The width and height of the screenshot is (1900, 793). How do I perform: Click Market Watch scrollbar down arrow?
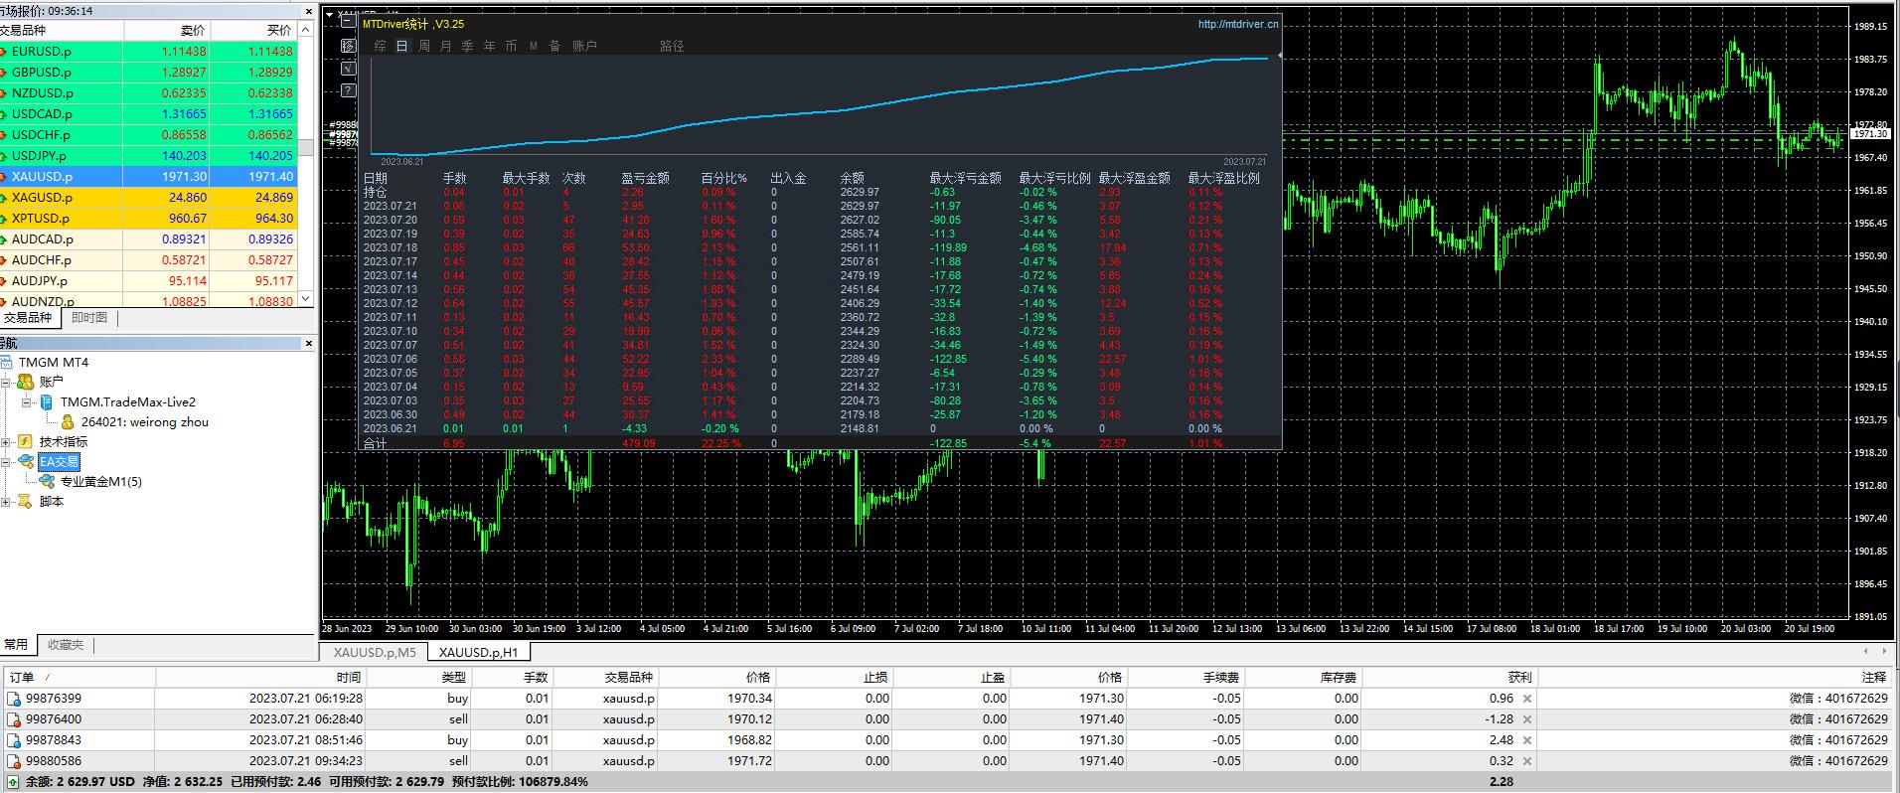306,298
